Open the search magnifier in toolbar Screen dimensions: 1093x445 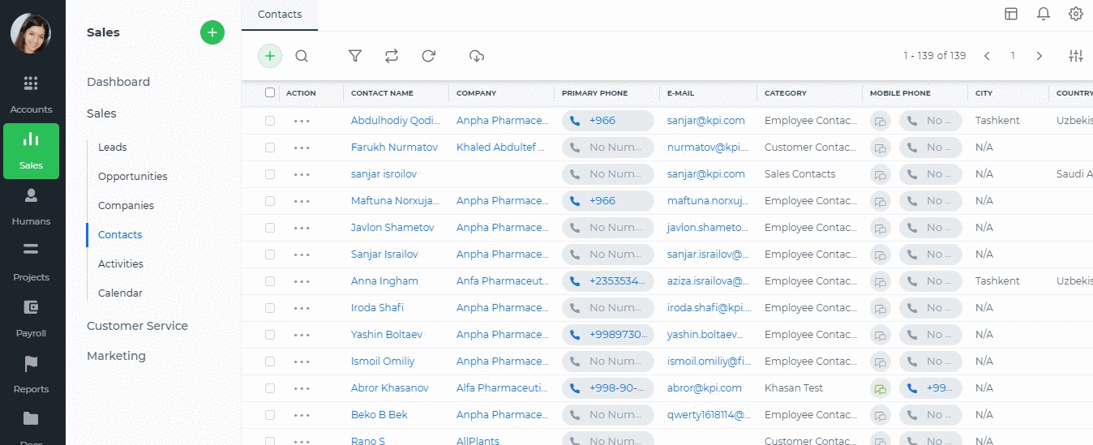(302, 56)
